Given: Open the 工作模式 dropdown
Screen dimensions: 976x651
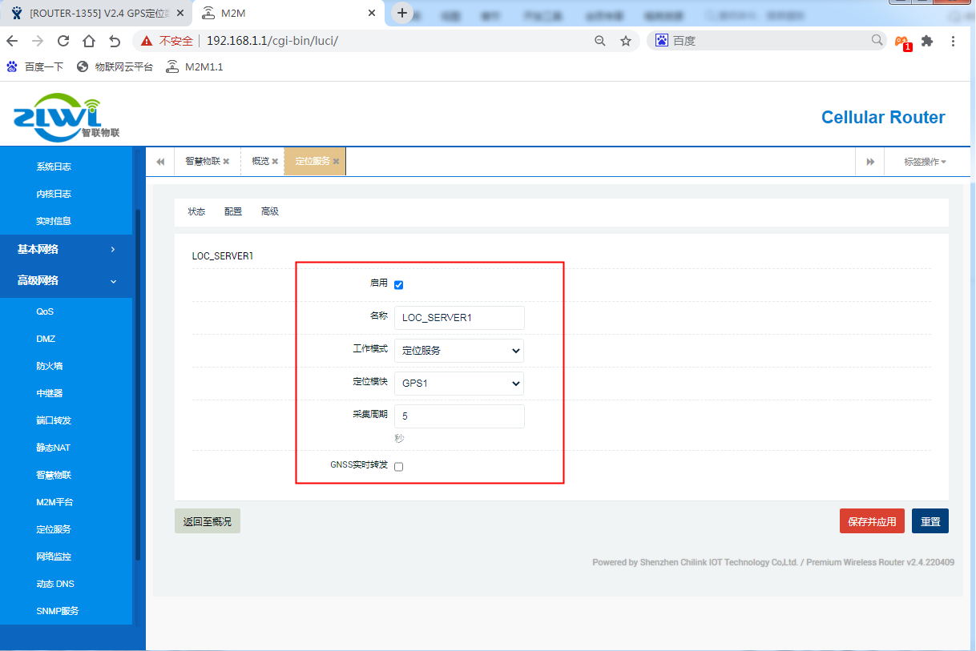Looking at the screenshot, I should 458,351.
